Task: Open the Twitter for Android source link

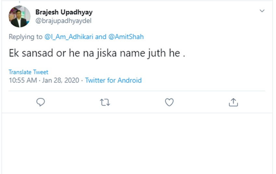Action: click(113, 80)
